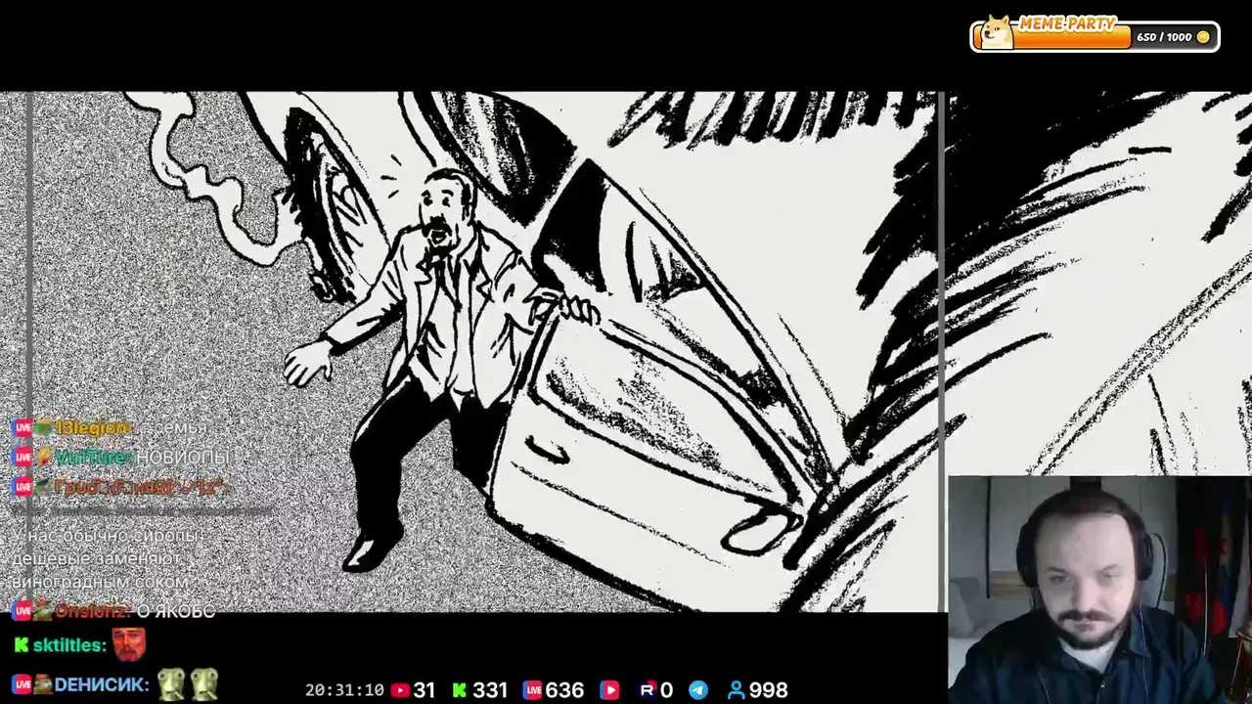
Task: Click the chat message 'НОВИОПЫ'
Action: pyautogui.click(x=182, y=458)
